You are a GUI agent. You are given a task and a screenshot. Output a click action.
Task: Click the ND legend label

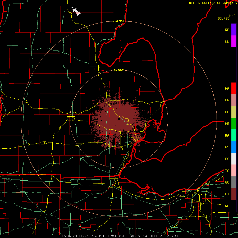click(227, 206)
